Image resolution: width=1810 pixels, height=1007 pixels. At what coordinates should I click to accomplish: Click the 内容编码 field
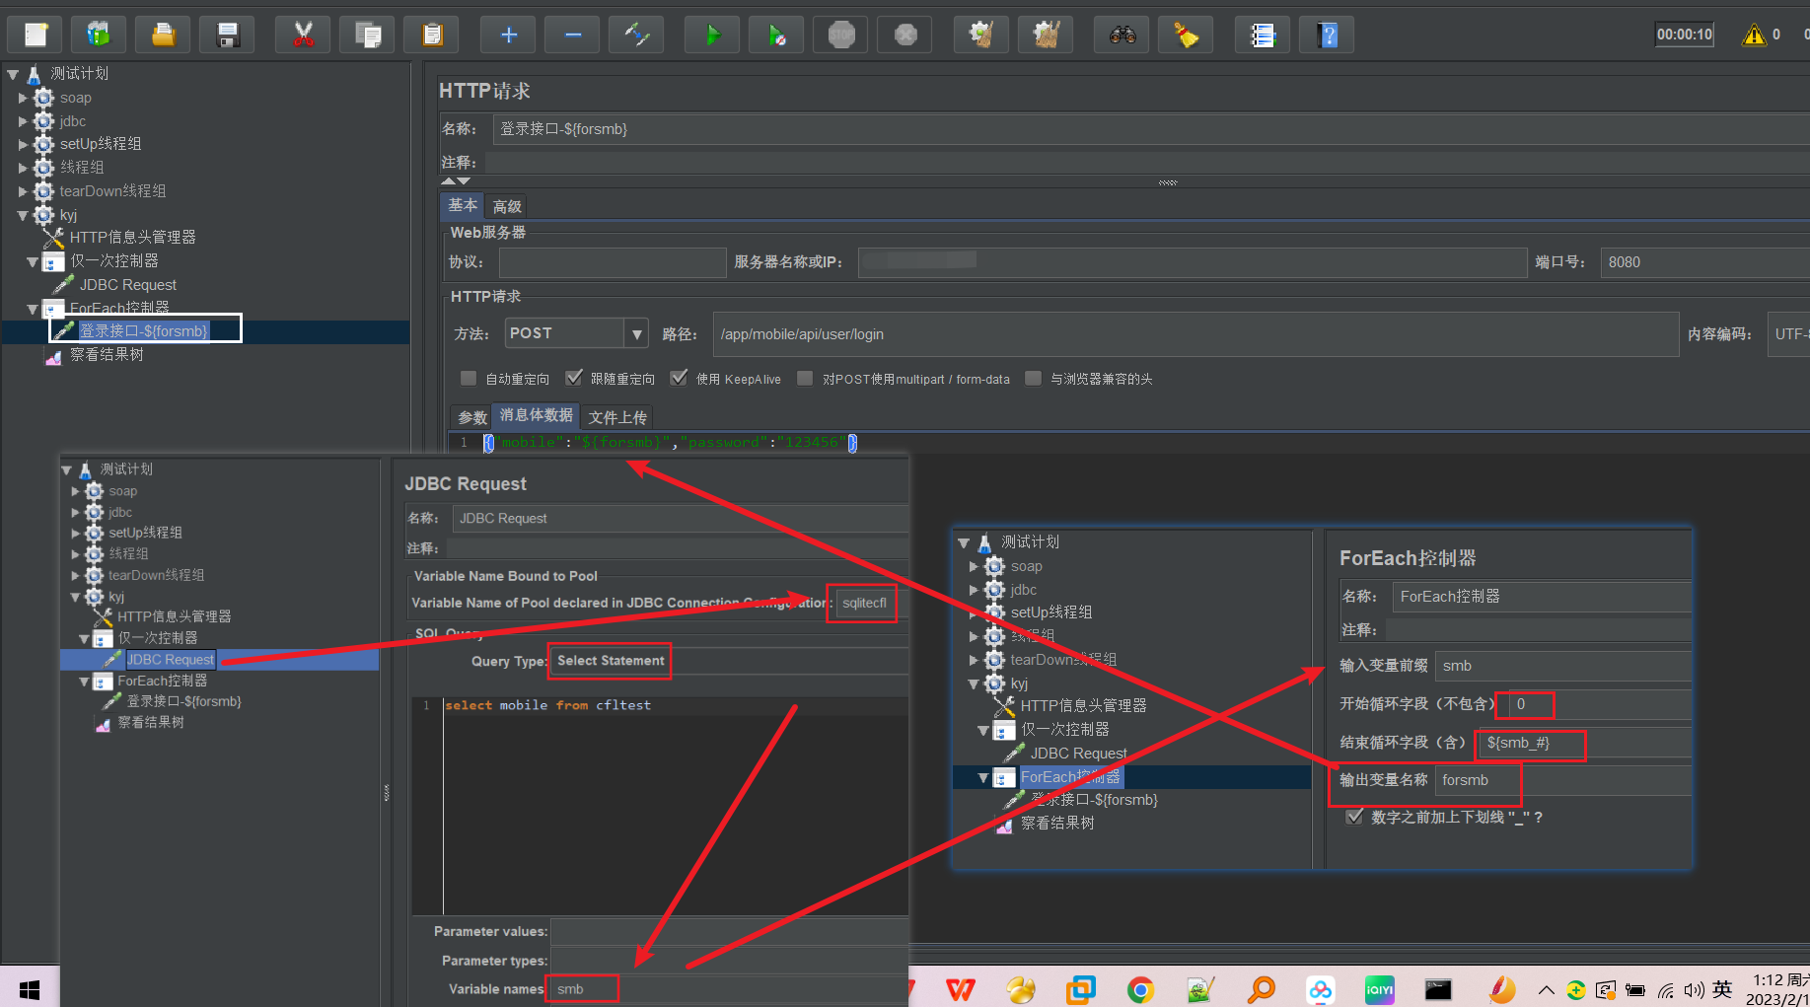point(1788,334)
